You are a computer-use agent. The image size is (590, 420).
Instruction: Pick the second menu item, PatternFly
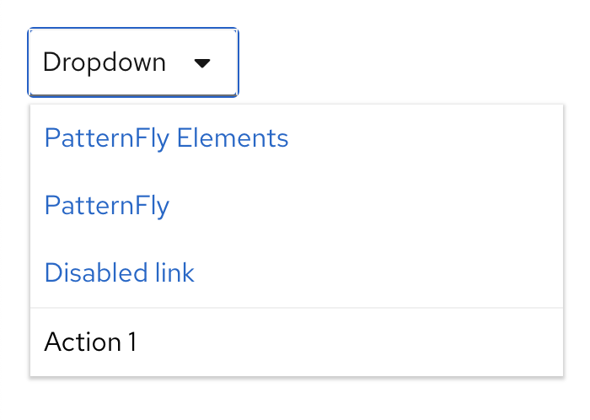107,206
